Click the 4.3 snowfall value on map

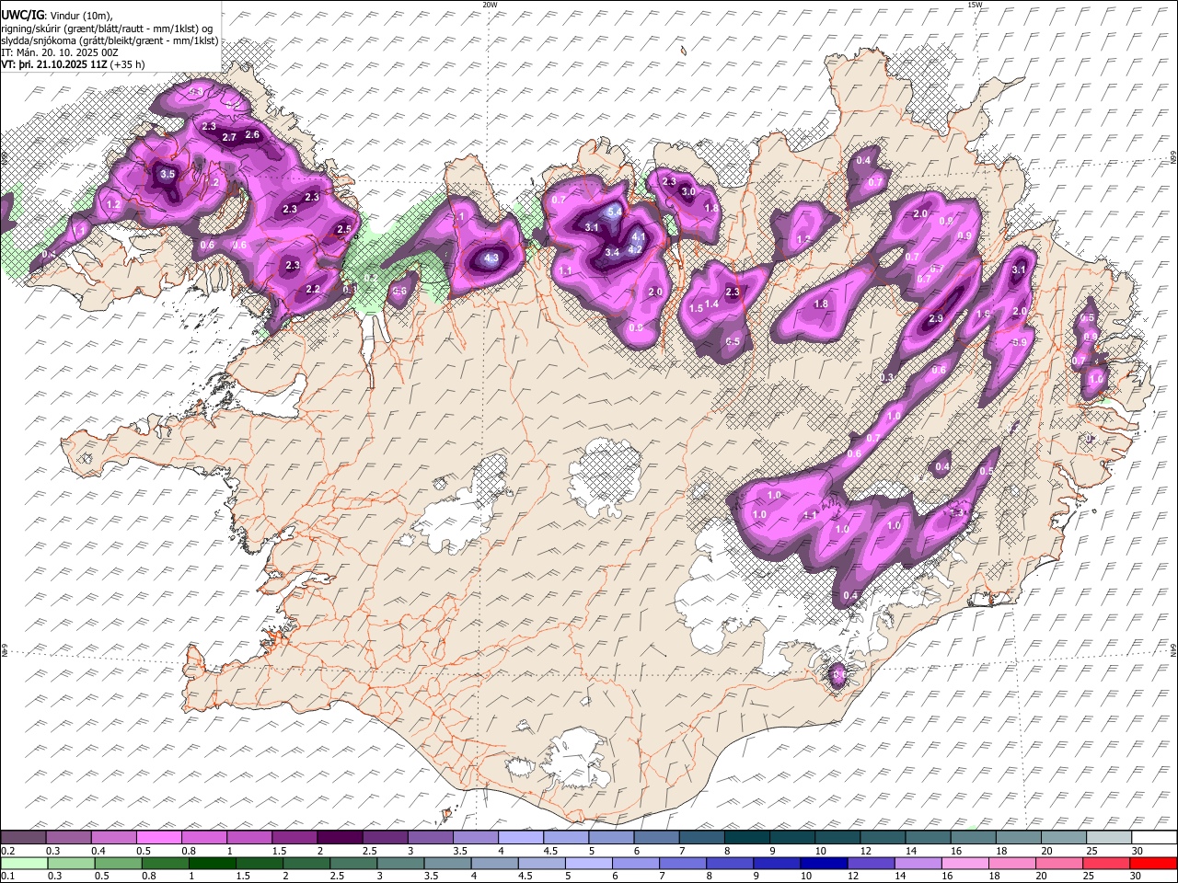coord(491,258)
